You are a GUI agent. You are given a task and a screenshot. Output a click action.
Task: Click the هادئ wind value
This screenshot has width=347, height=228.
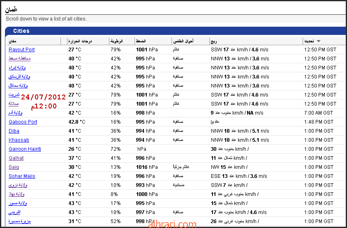215,122
